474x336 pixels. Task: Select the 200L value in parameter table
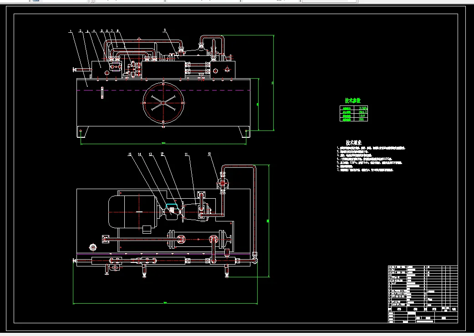click(362, 119)
